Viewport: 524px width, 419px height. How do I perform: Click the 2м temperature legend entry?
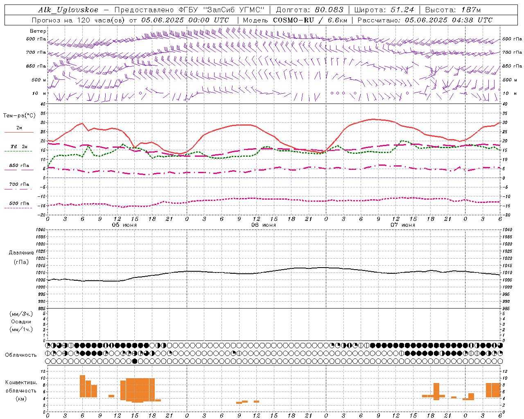click(19, 128)
